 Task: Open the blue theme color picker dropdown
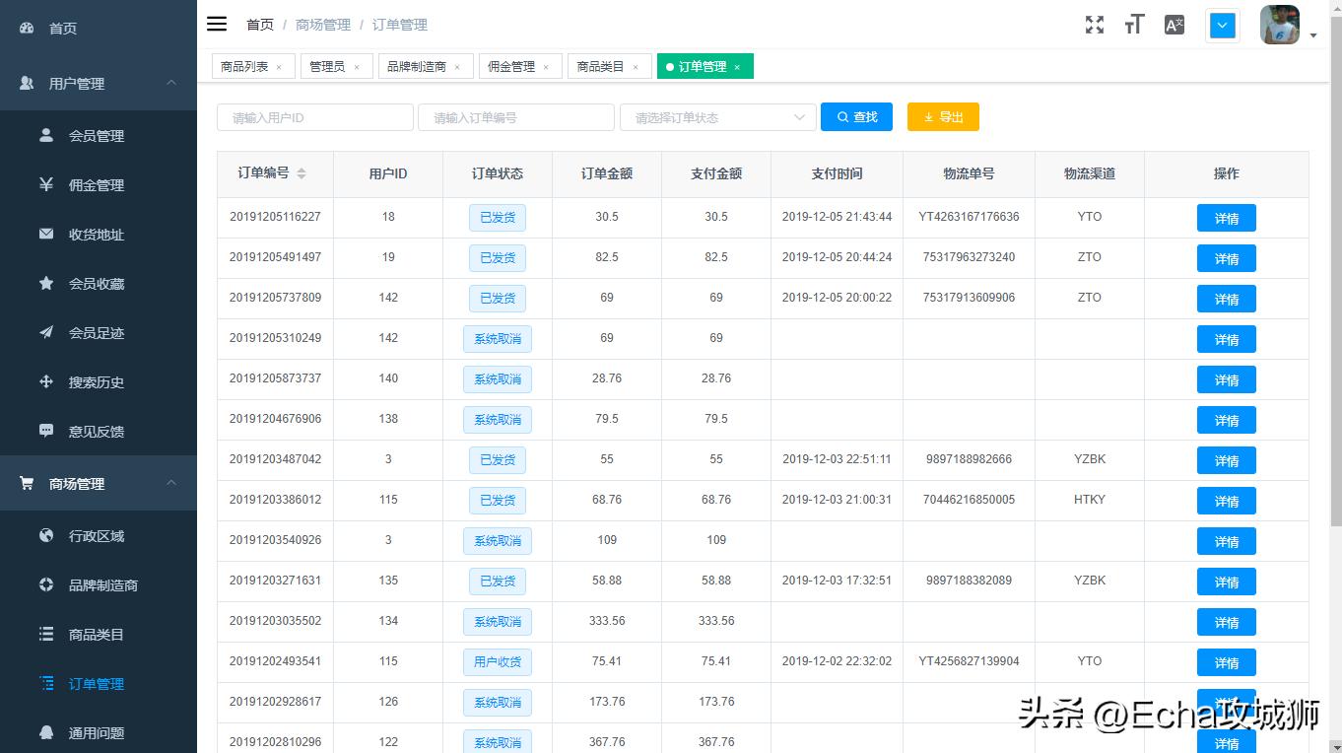pos(1222,26)
